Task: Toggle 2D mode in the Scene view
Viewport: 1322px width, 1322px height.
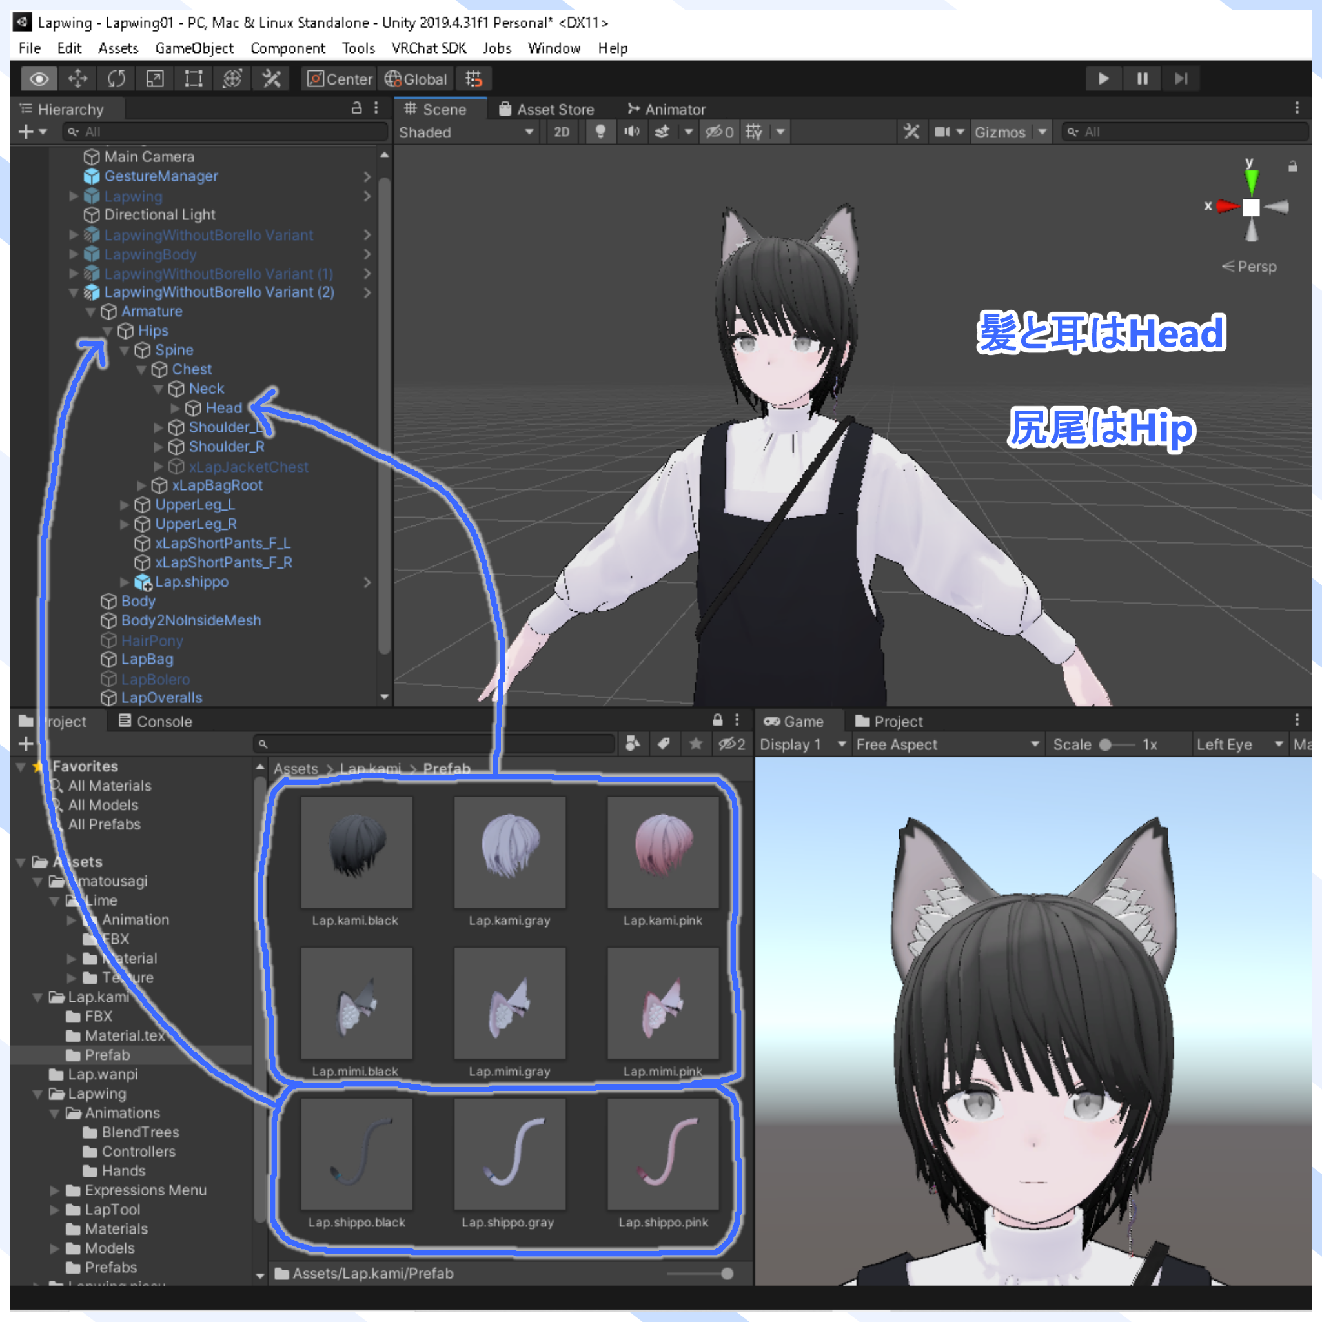Action: [x=561, y=132]
